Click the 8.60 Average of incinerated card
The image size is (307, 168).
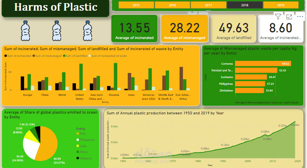click(281, 29)
